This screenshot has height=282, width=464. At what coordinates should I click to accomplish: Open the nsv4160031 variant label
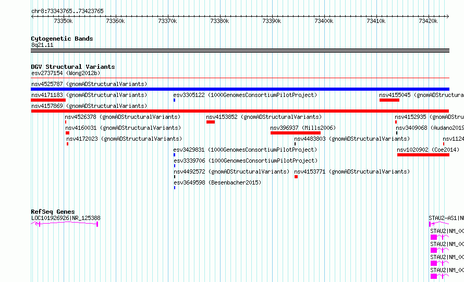pyautogui.click(x=123, y=128)
